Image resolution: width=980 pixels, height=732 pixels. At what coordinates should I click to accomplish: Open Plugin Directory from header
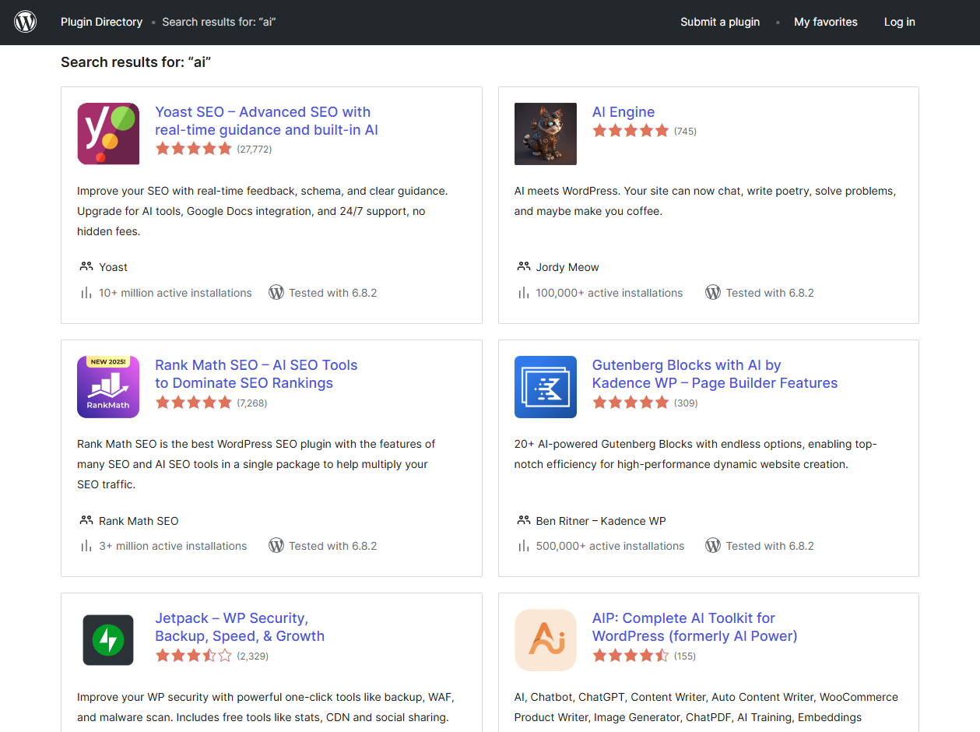[101, 22]
